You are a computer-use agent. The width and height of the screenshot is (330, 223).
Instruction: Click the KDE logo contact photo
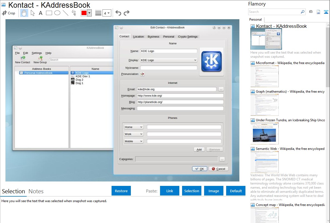211,62
